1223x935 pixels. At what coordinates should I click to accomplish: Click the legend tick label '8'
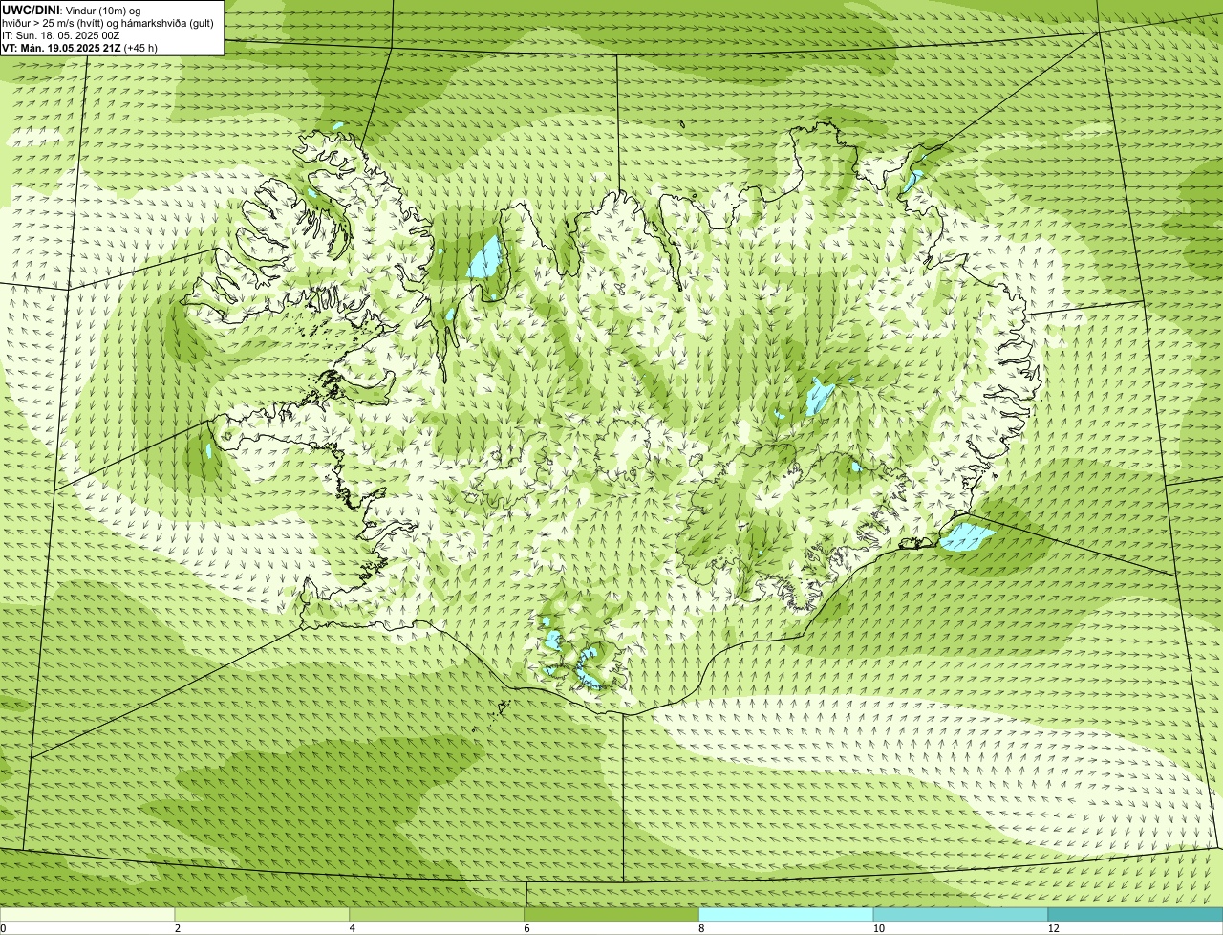point(701,928)
